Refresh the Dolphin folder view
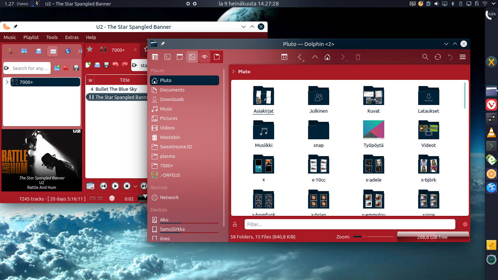This screenshot has width=498, height=280. click(438, 57)
